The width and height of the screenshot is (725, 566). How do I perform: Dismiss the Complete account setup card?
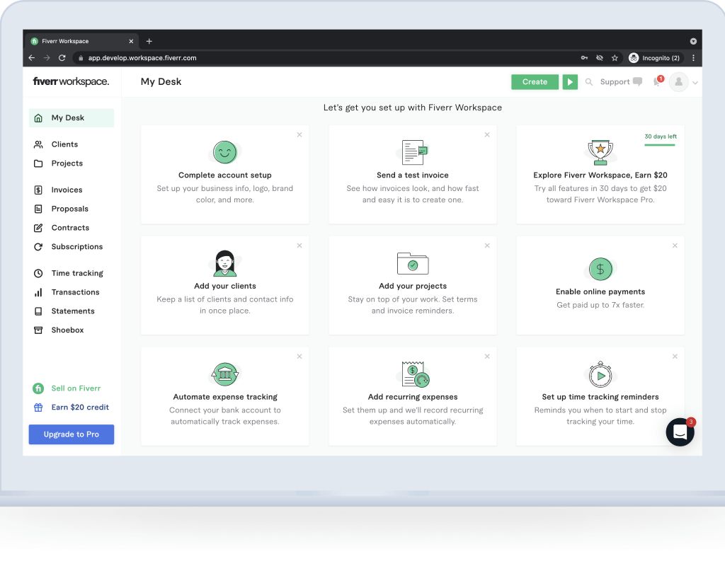(x=299, y=134)
